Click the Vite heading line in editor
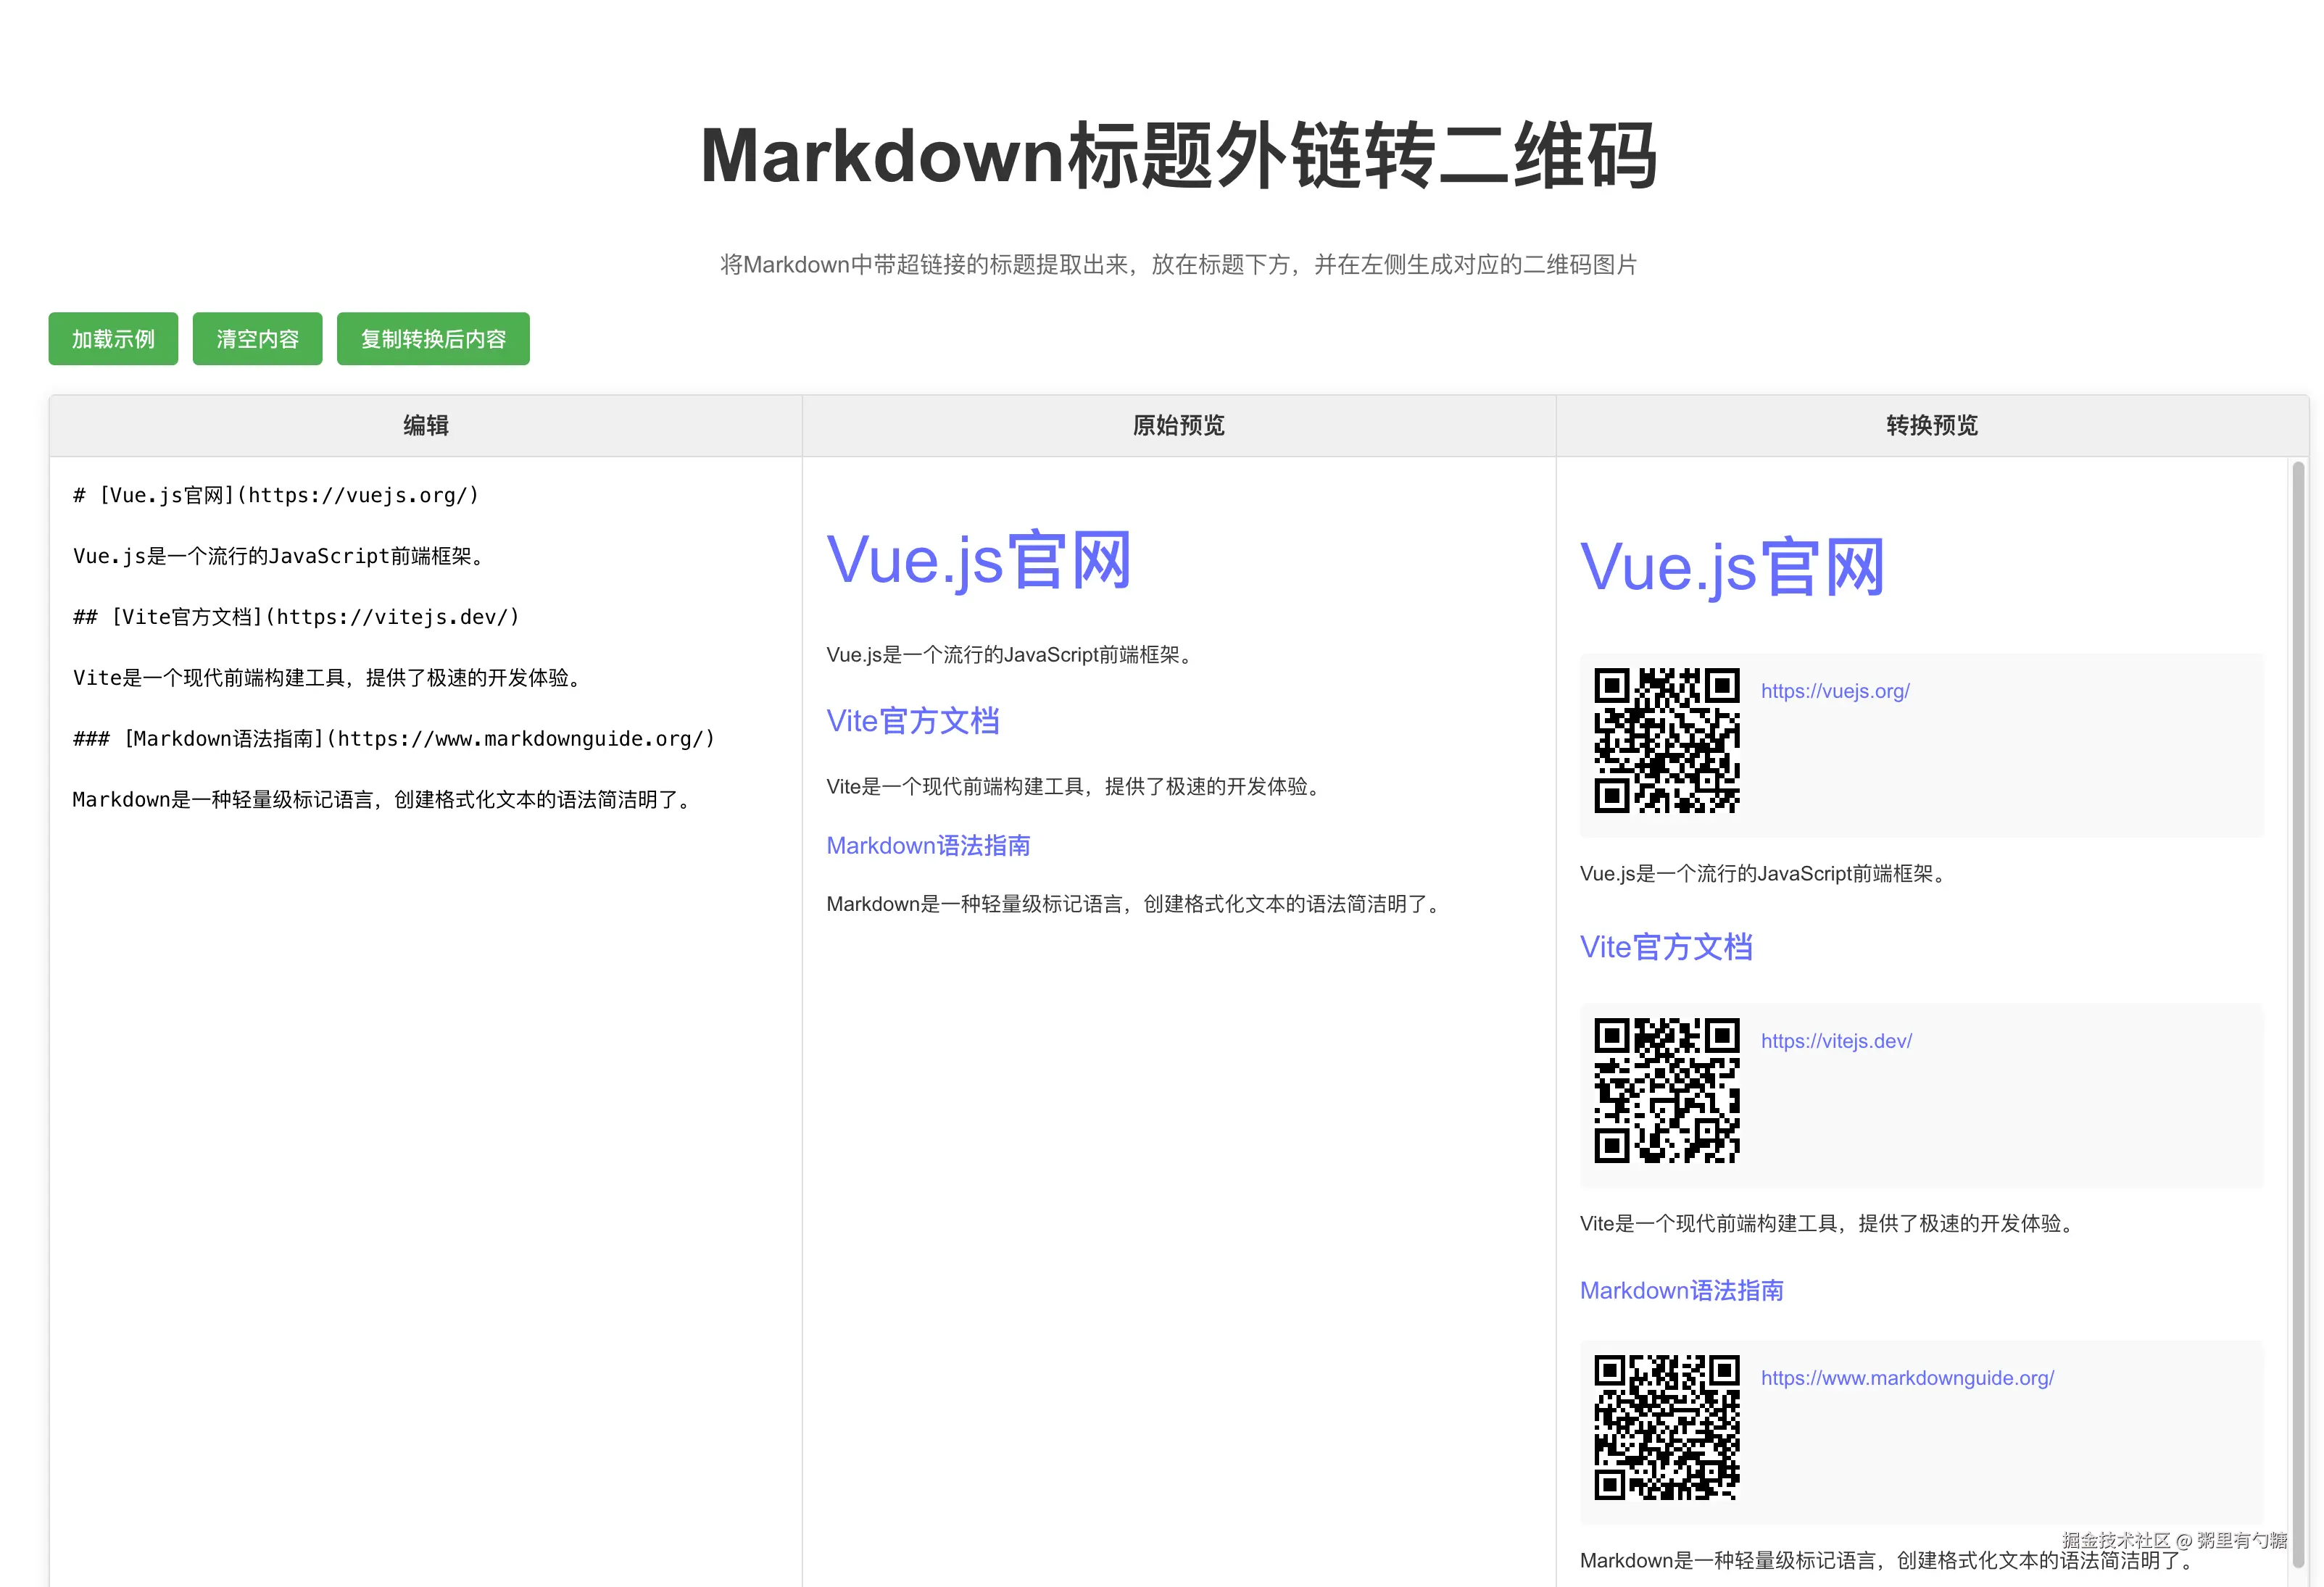 (296, 617)
